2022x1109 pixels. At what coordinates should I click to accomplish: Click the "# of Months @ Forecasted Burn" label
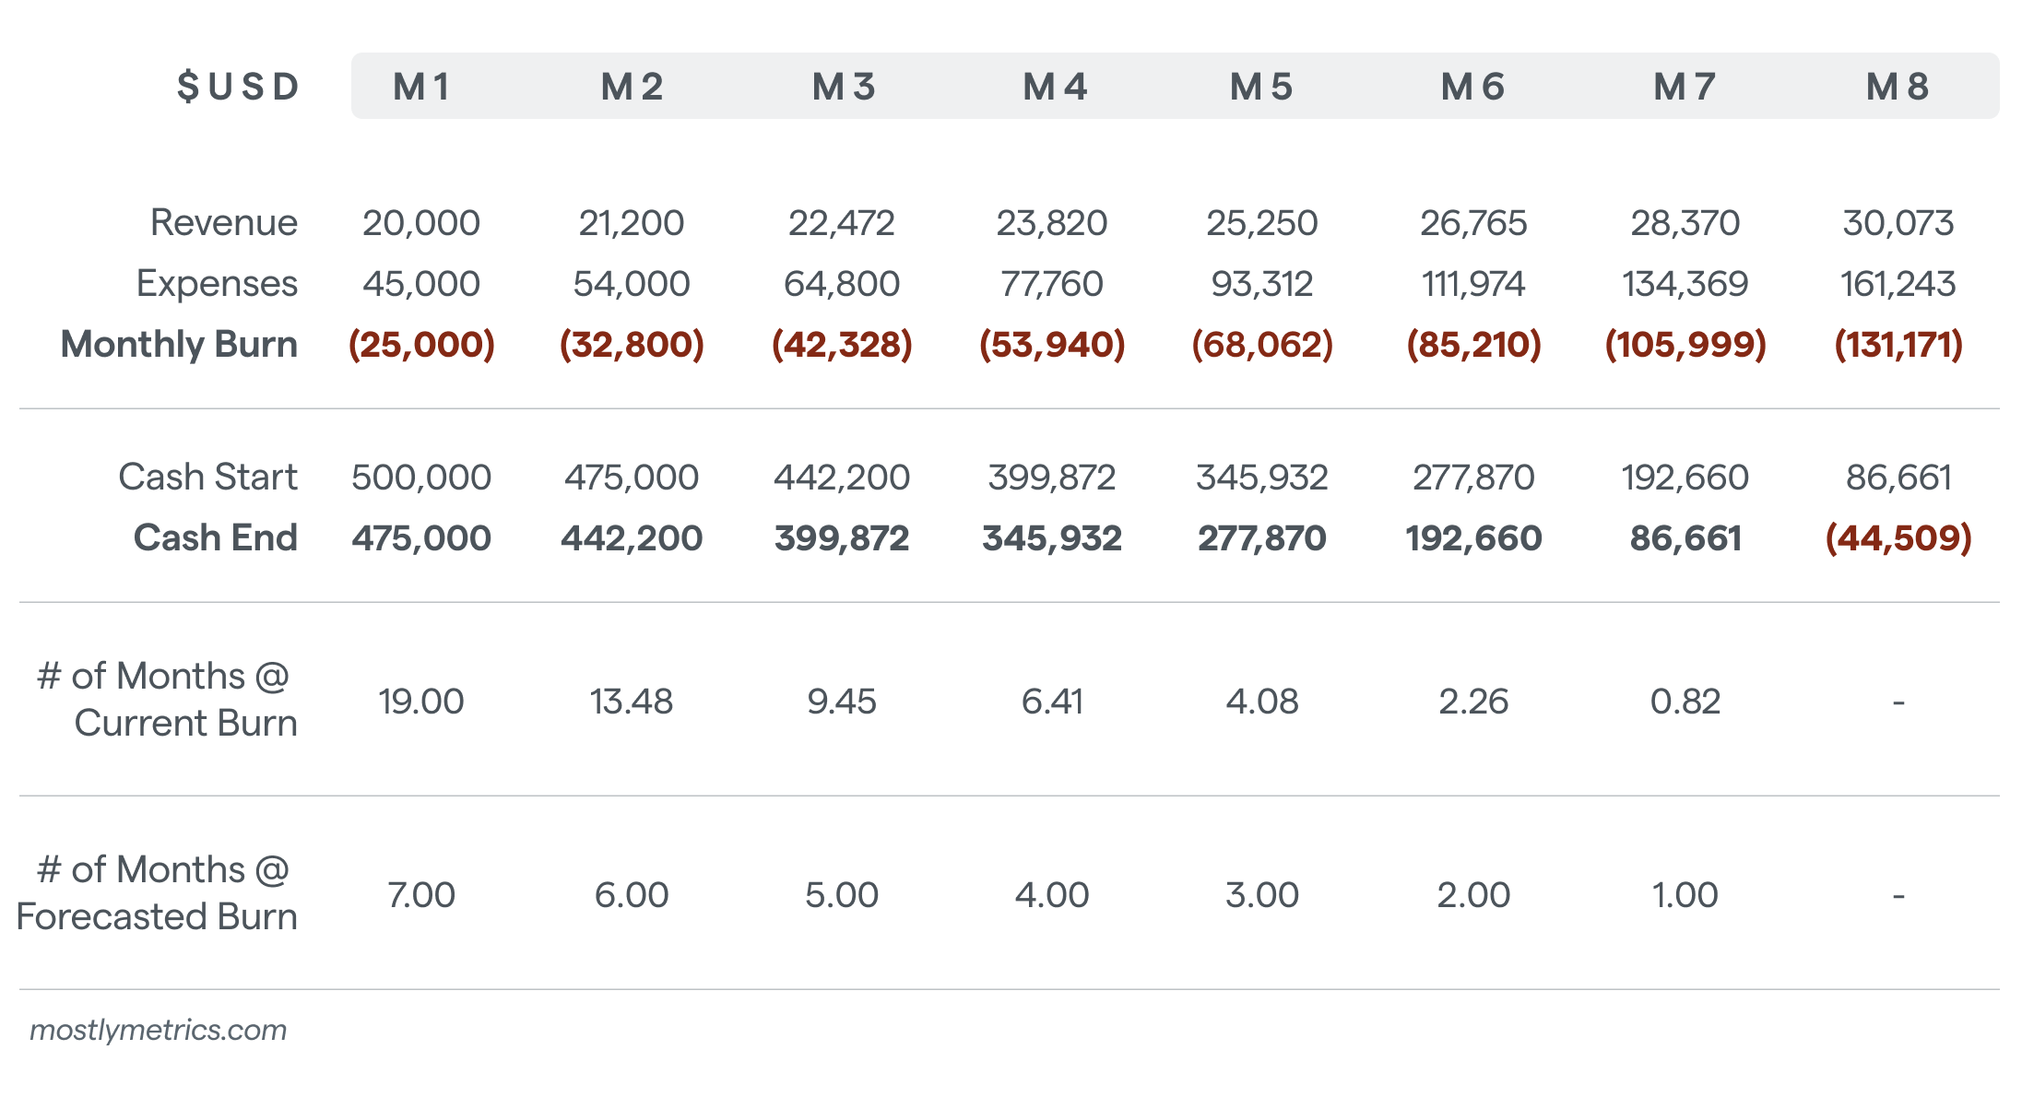tap(159, 893)
